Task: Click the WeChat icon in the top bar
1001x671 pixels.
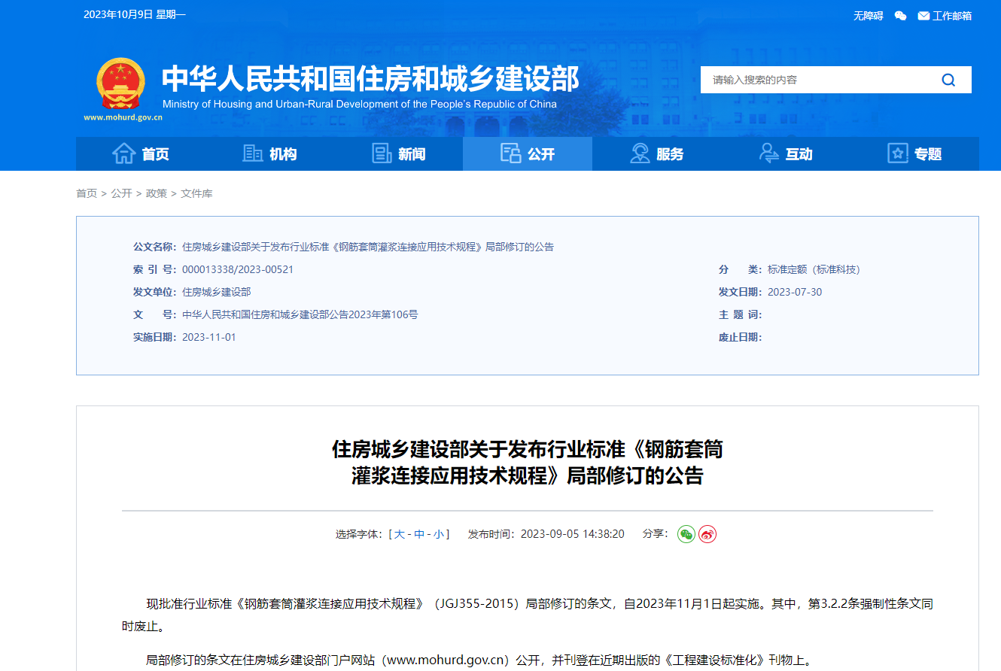Action: coord(900,16)
